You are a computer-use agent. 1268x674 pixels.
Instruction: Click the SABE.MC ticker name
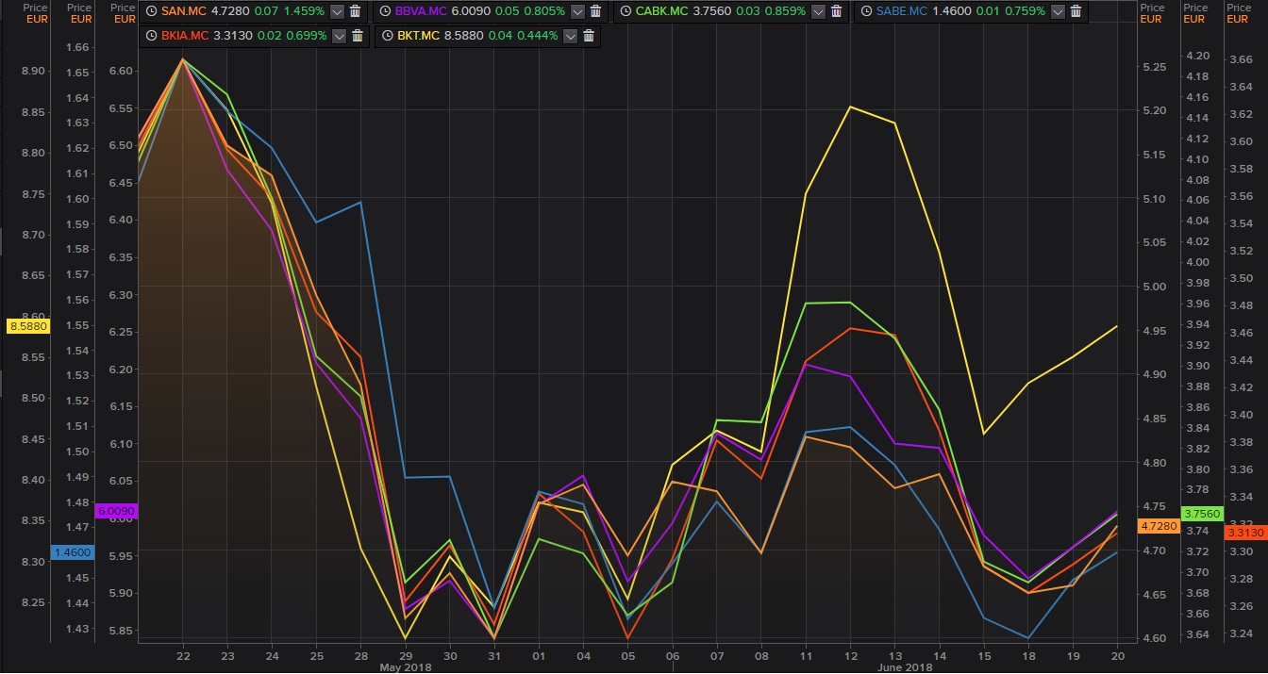902,11
